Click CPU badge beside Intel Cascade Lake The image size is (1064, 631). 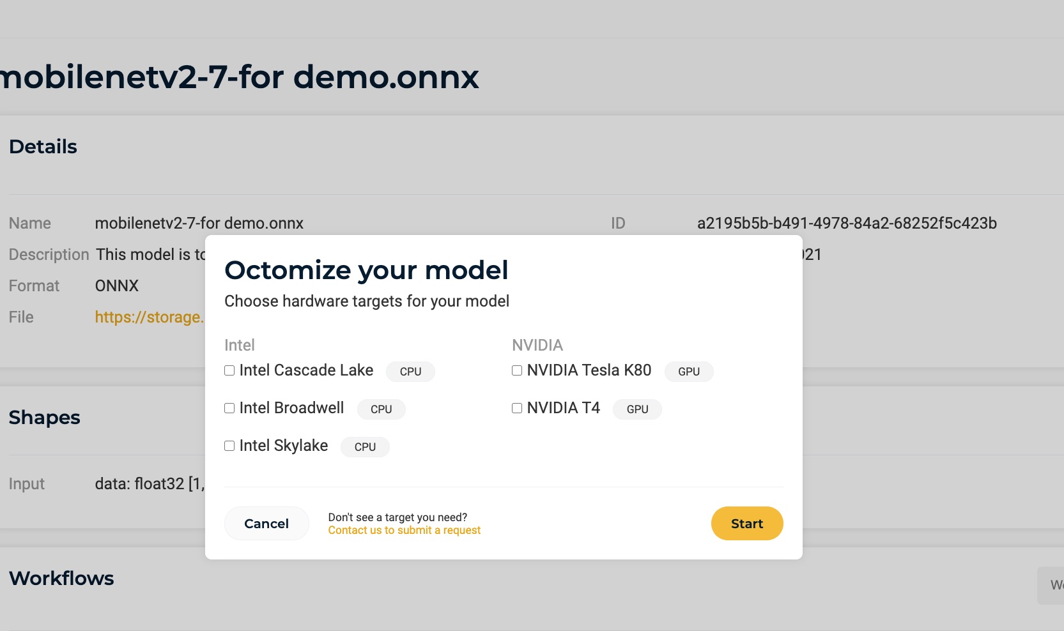[410, 372]
